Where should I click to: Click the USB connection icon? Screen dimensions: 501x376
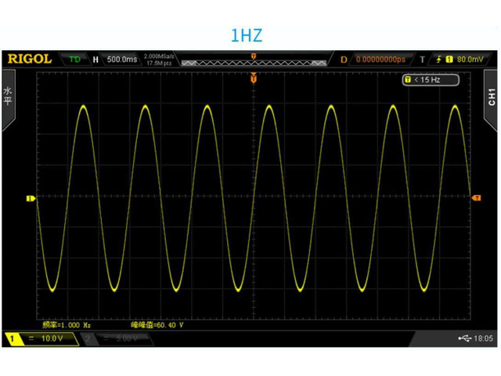pos(464,338)
